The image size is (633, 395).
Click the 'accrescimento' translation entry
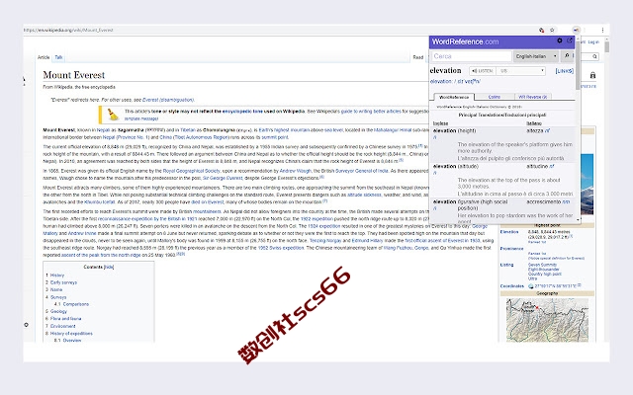[x=544, y=201]
